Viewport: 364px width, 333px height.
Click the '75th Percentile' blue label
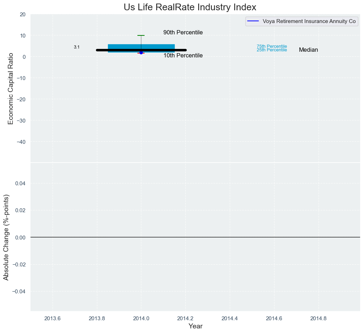(272, 46)
